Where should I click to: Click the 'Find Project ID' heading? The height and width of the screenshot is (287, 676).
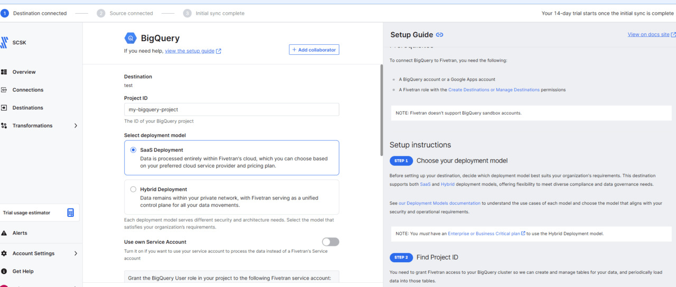[x=437, y=257]
